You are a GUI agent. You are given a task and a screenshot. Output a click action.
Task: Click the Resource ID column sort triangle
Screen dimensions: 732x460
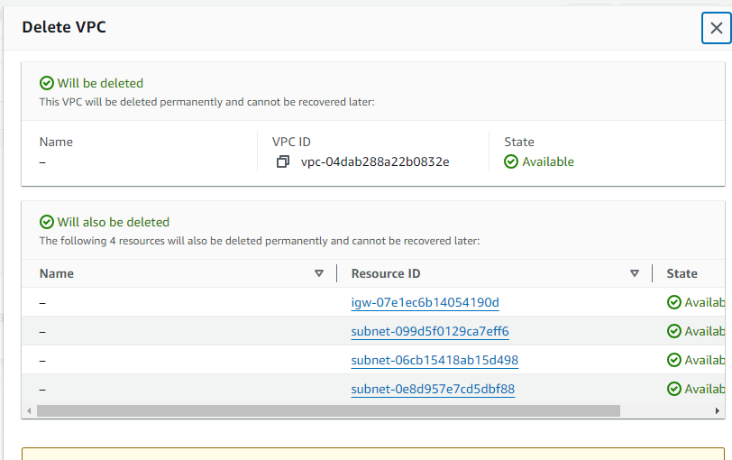[635, 273]
